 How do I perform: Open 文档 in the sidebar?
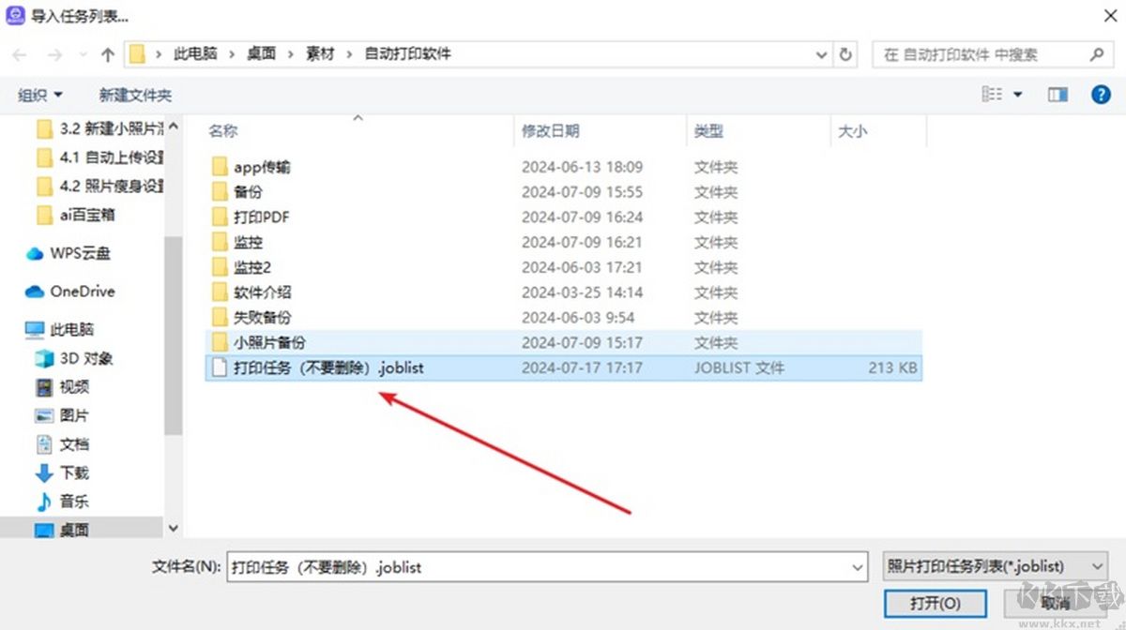click(x=62, y=444)
